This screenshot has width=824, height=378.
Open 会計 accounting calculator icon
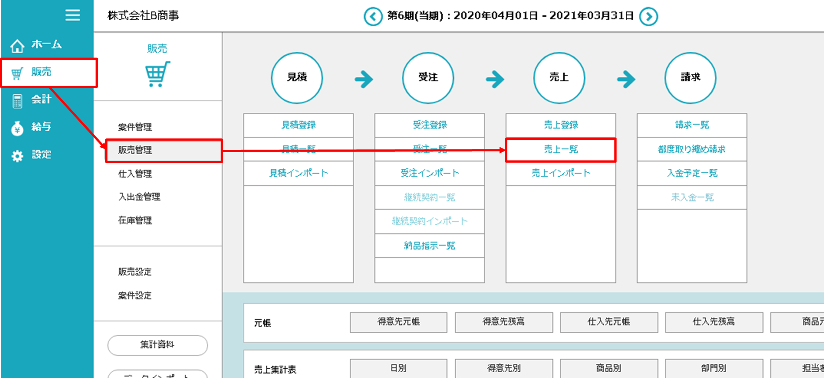pos(17,101)
